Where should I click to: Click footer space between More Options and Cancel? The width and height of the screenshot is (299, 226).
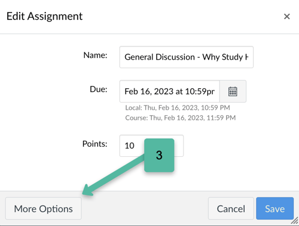145,209
